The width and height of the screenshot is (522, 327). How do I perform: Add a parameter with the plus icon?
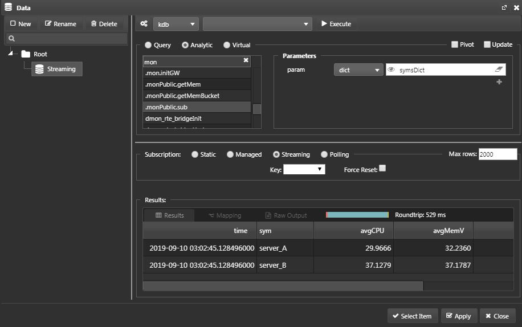499,82
